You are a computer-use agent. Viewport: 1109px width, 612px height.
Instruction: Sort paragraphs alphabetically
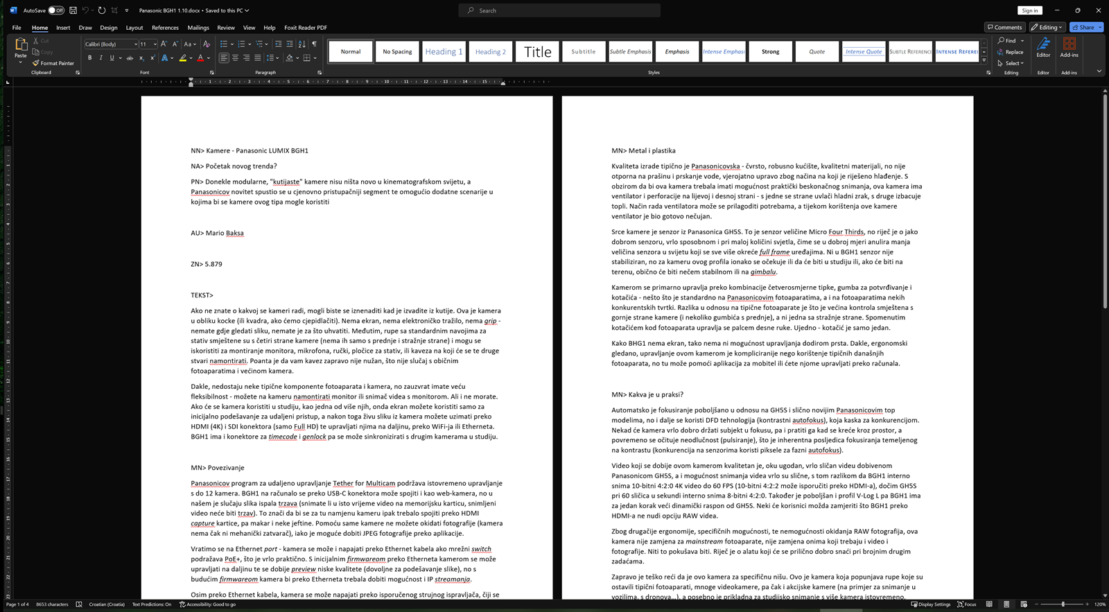302,44
